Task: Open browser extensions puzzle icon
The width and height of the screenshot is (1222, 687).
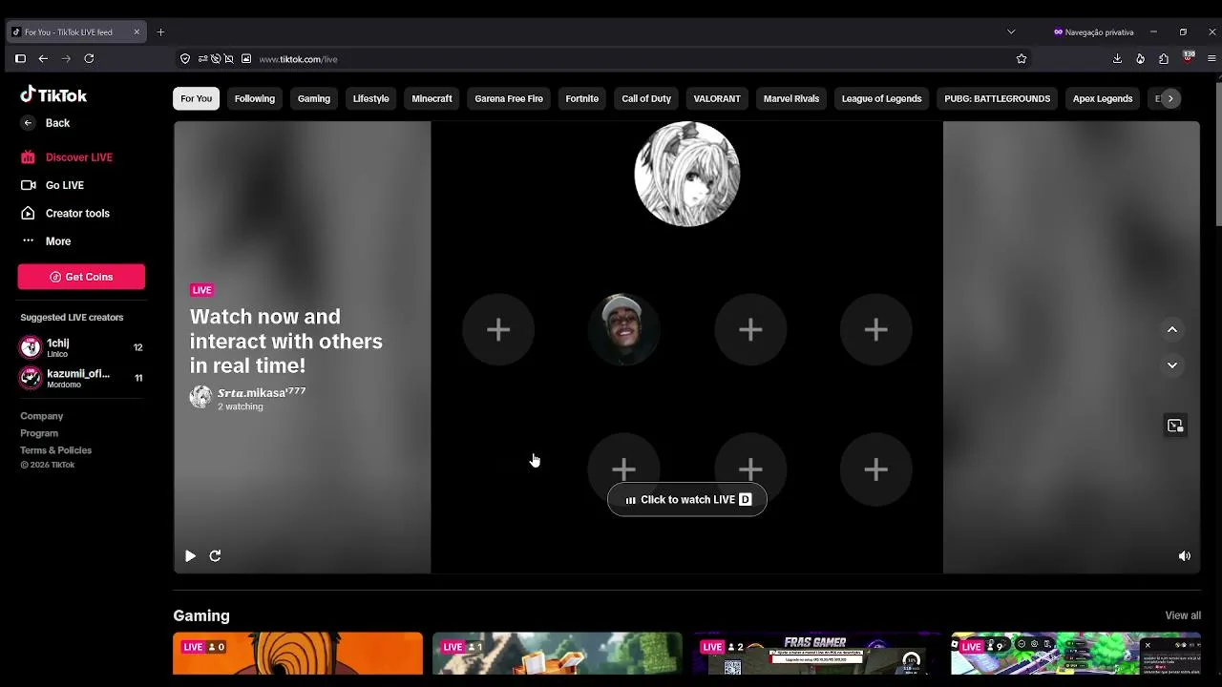Action: tap(1164, 59)
